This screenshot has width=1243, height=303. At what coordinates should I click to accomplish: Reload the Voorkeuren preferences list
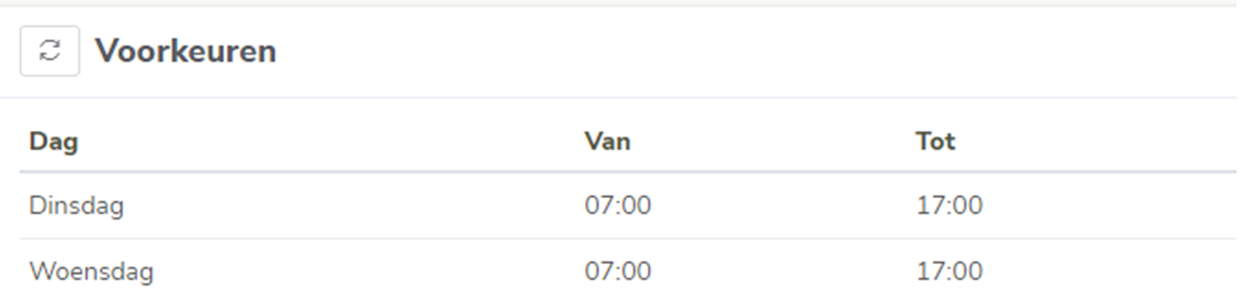50,51
